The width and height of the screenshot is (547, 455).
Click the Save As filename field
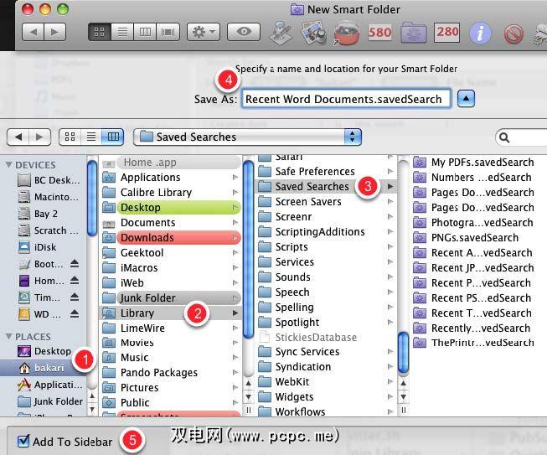346,99
